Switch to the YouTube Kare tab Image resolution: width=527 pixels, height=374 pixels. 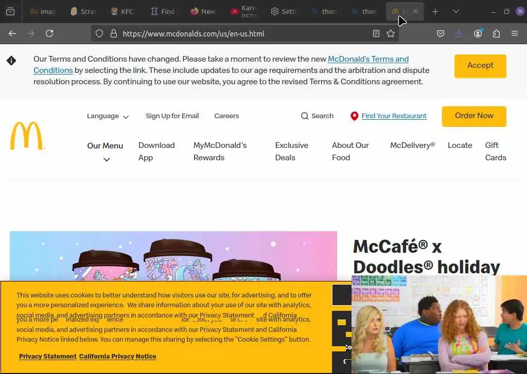click(244, 12)
